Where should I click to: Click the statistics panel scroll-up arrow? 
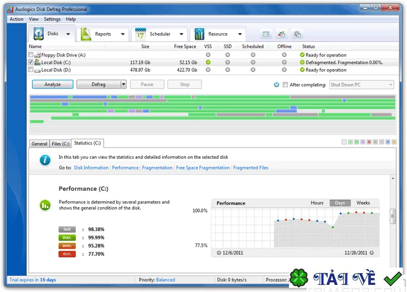click(393, 179)
